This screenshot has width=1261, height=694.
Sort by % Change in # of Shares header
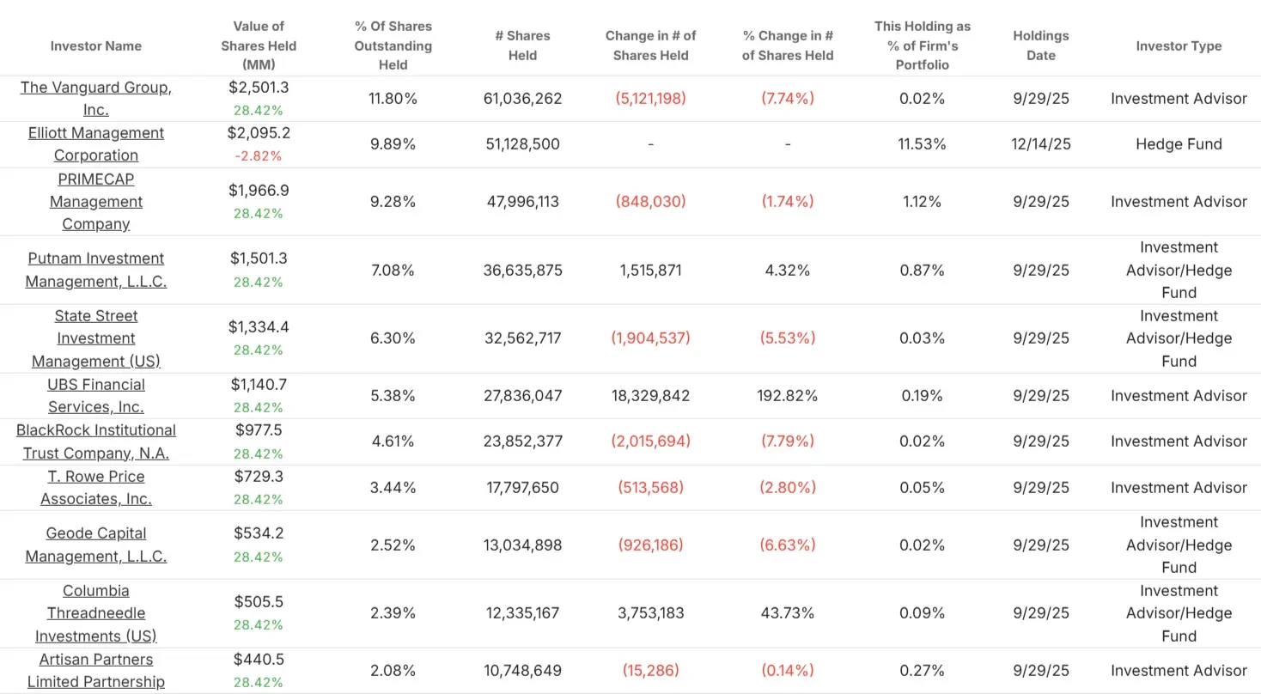pyautogui.click(x=788, y=46)
